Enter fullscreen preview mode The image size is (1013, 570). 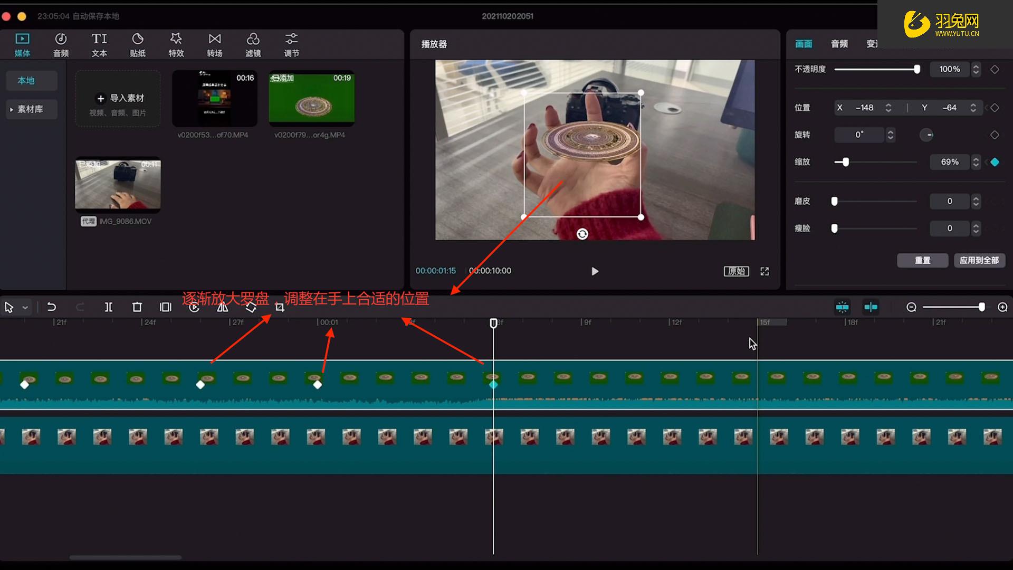click(x=764, y=271)
